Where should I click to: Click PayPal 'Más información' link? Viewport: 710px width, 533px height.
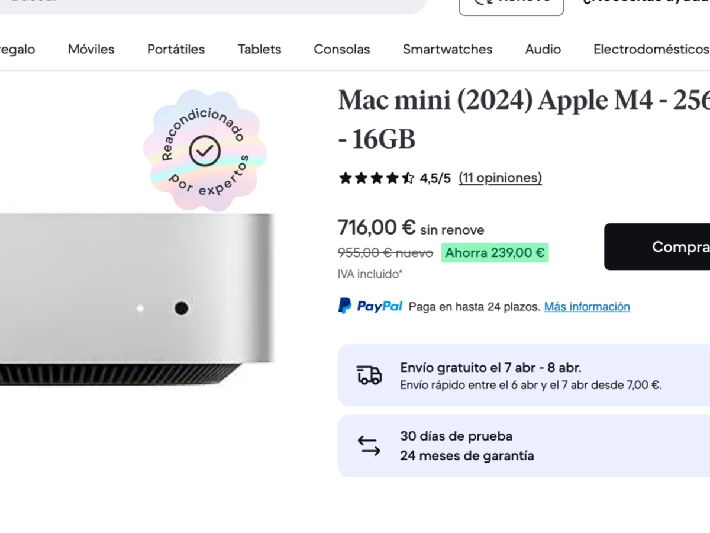[587, 307]
